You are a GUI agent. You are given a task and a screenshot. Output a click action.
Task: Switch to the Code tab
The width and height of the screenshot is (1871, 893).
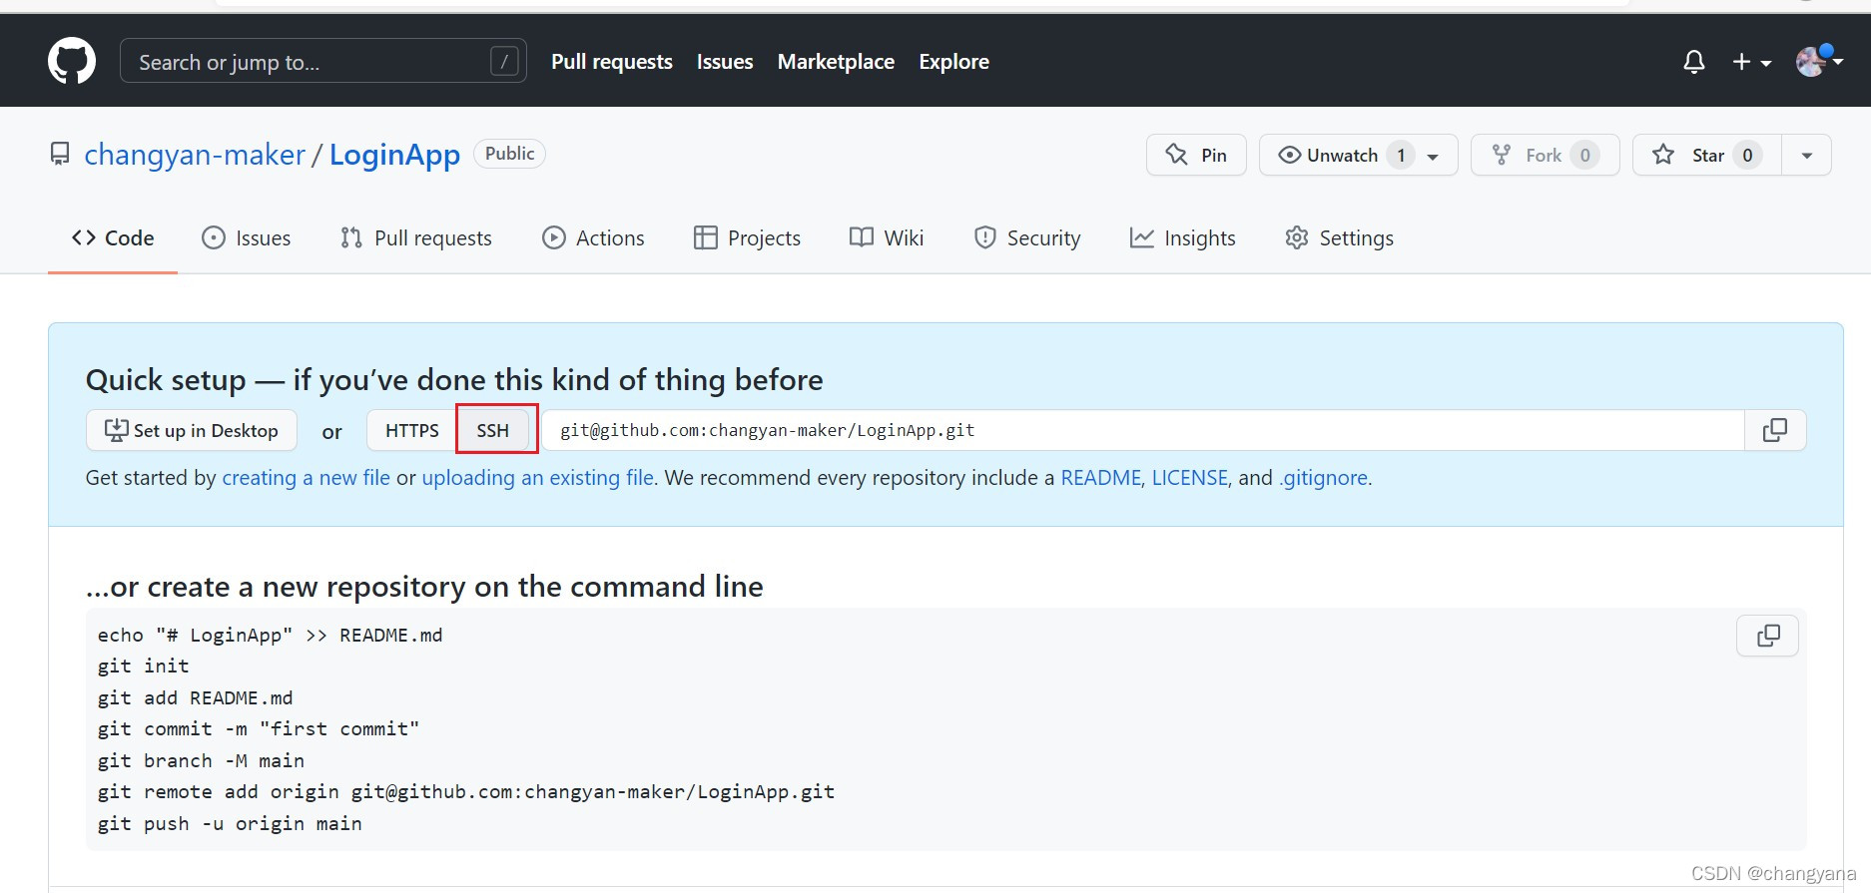point(113,237)
